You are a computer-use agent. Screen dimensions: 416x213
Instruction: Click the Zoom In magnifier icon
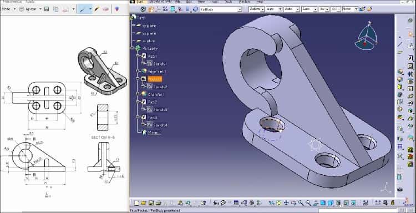[301, 203]
